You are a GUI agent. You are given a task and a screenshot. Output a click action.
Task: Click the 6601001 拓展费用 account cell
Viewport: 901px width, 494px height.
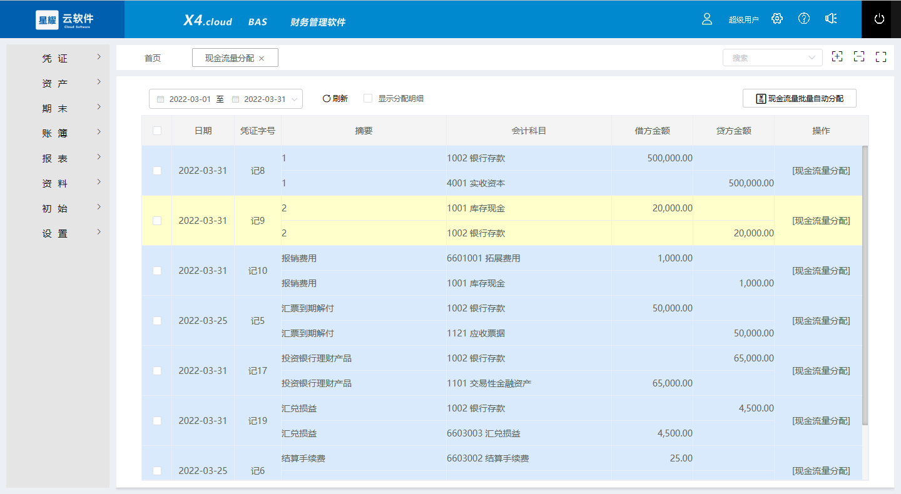pos(529,258)
